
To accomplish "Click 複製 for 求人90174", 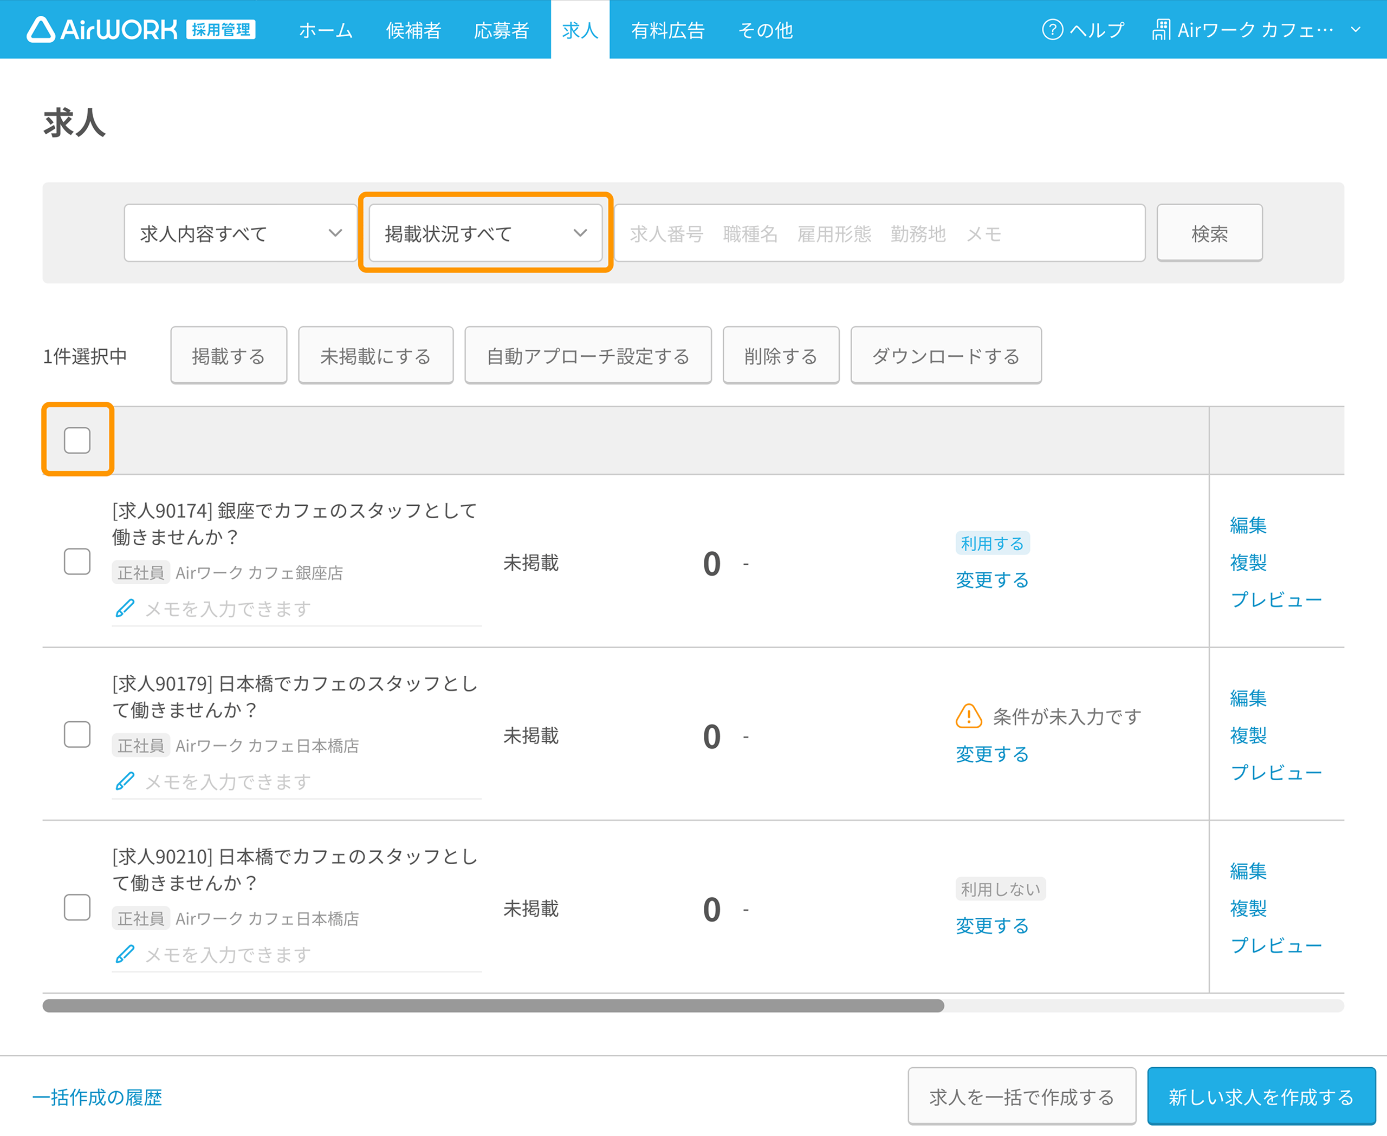I will [1248, 562].
